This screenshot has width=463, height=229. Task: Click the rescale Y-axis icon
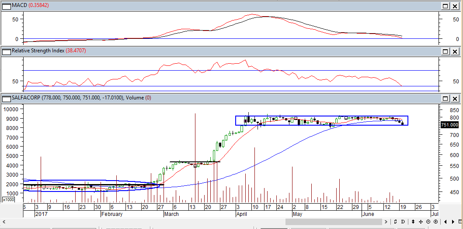pyautogui.click(x=395, y=222)
